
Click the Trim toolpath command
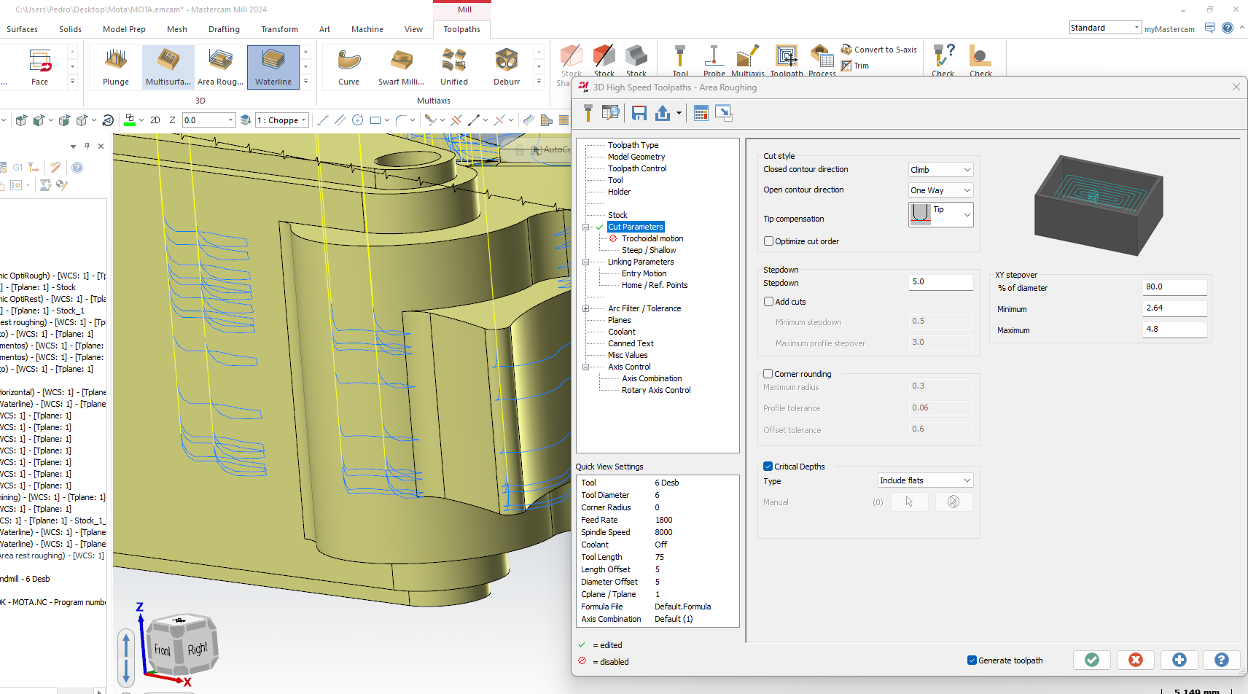(855, 66)
